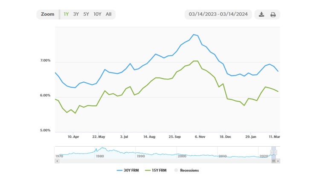Choose the 10Y zoom option
This screenshot has height=180, width=320.
97,14
